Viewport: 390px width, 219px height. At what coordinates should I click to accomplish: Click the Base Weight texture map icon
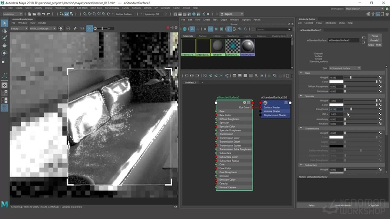coord(380,78)
